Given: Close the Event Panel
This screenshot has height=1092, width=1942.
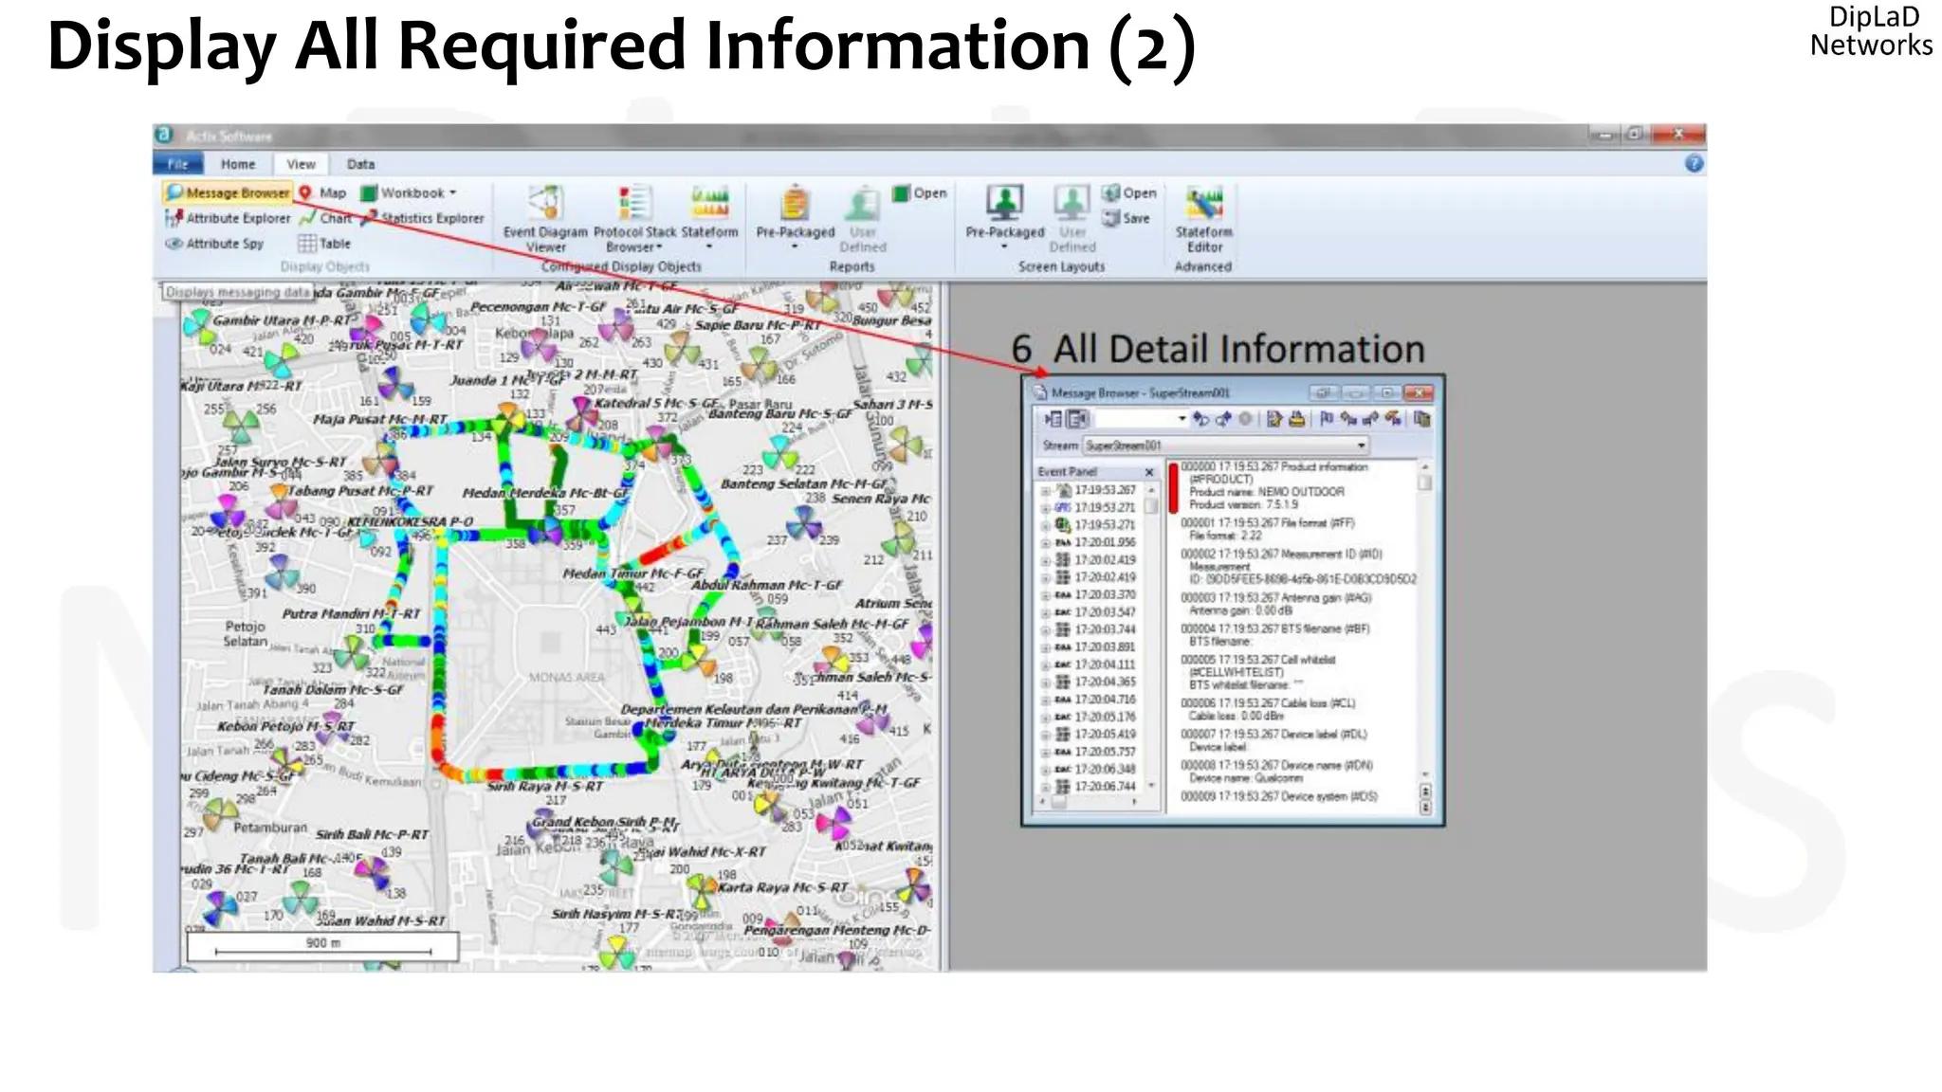Looking at the screenshot, I should pos(1149,472).
